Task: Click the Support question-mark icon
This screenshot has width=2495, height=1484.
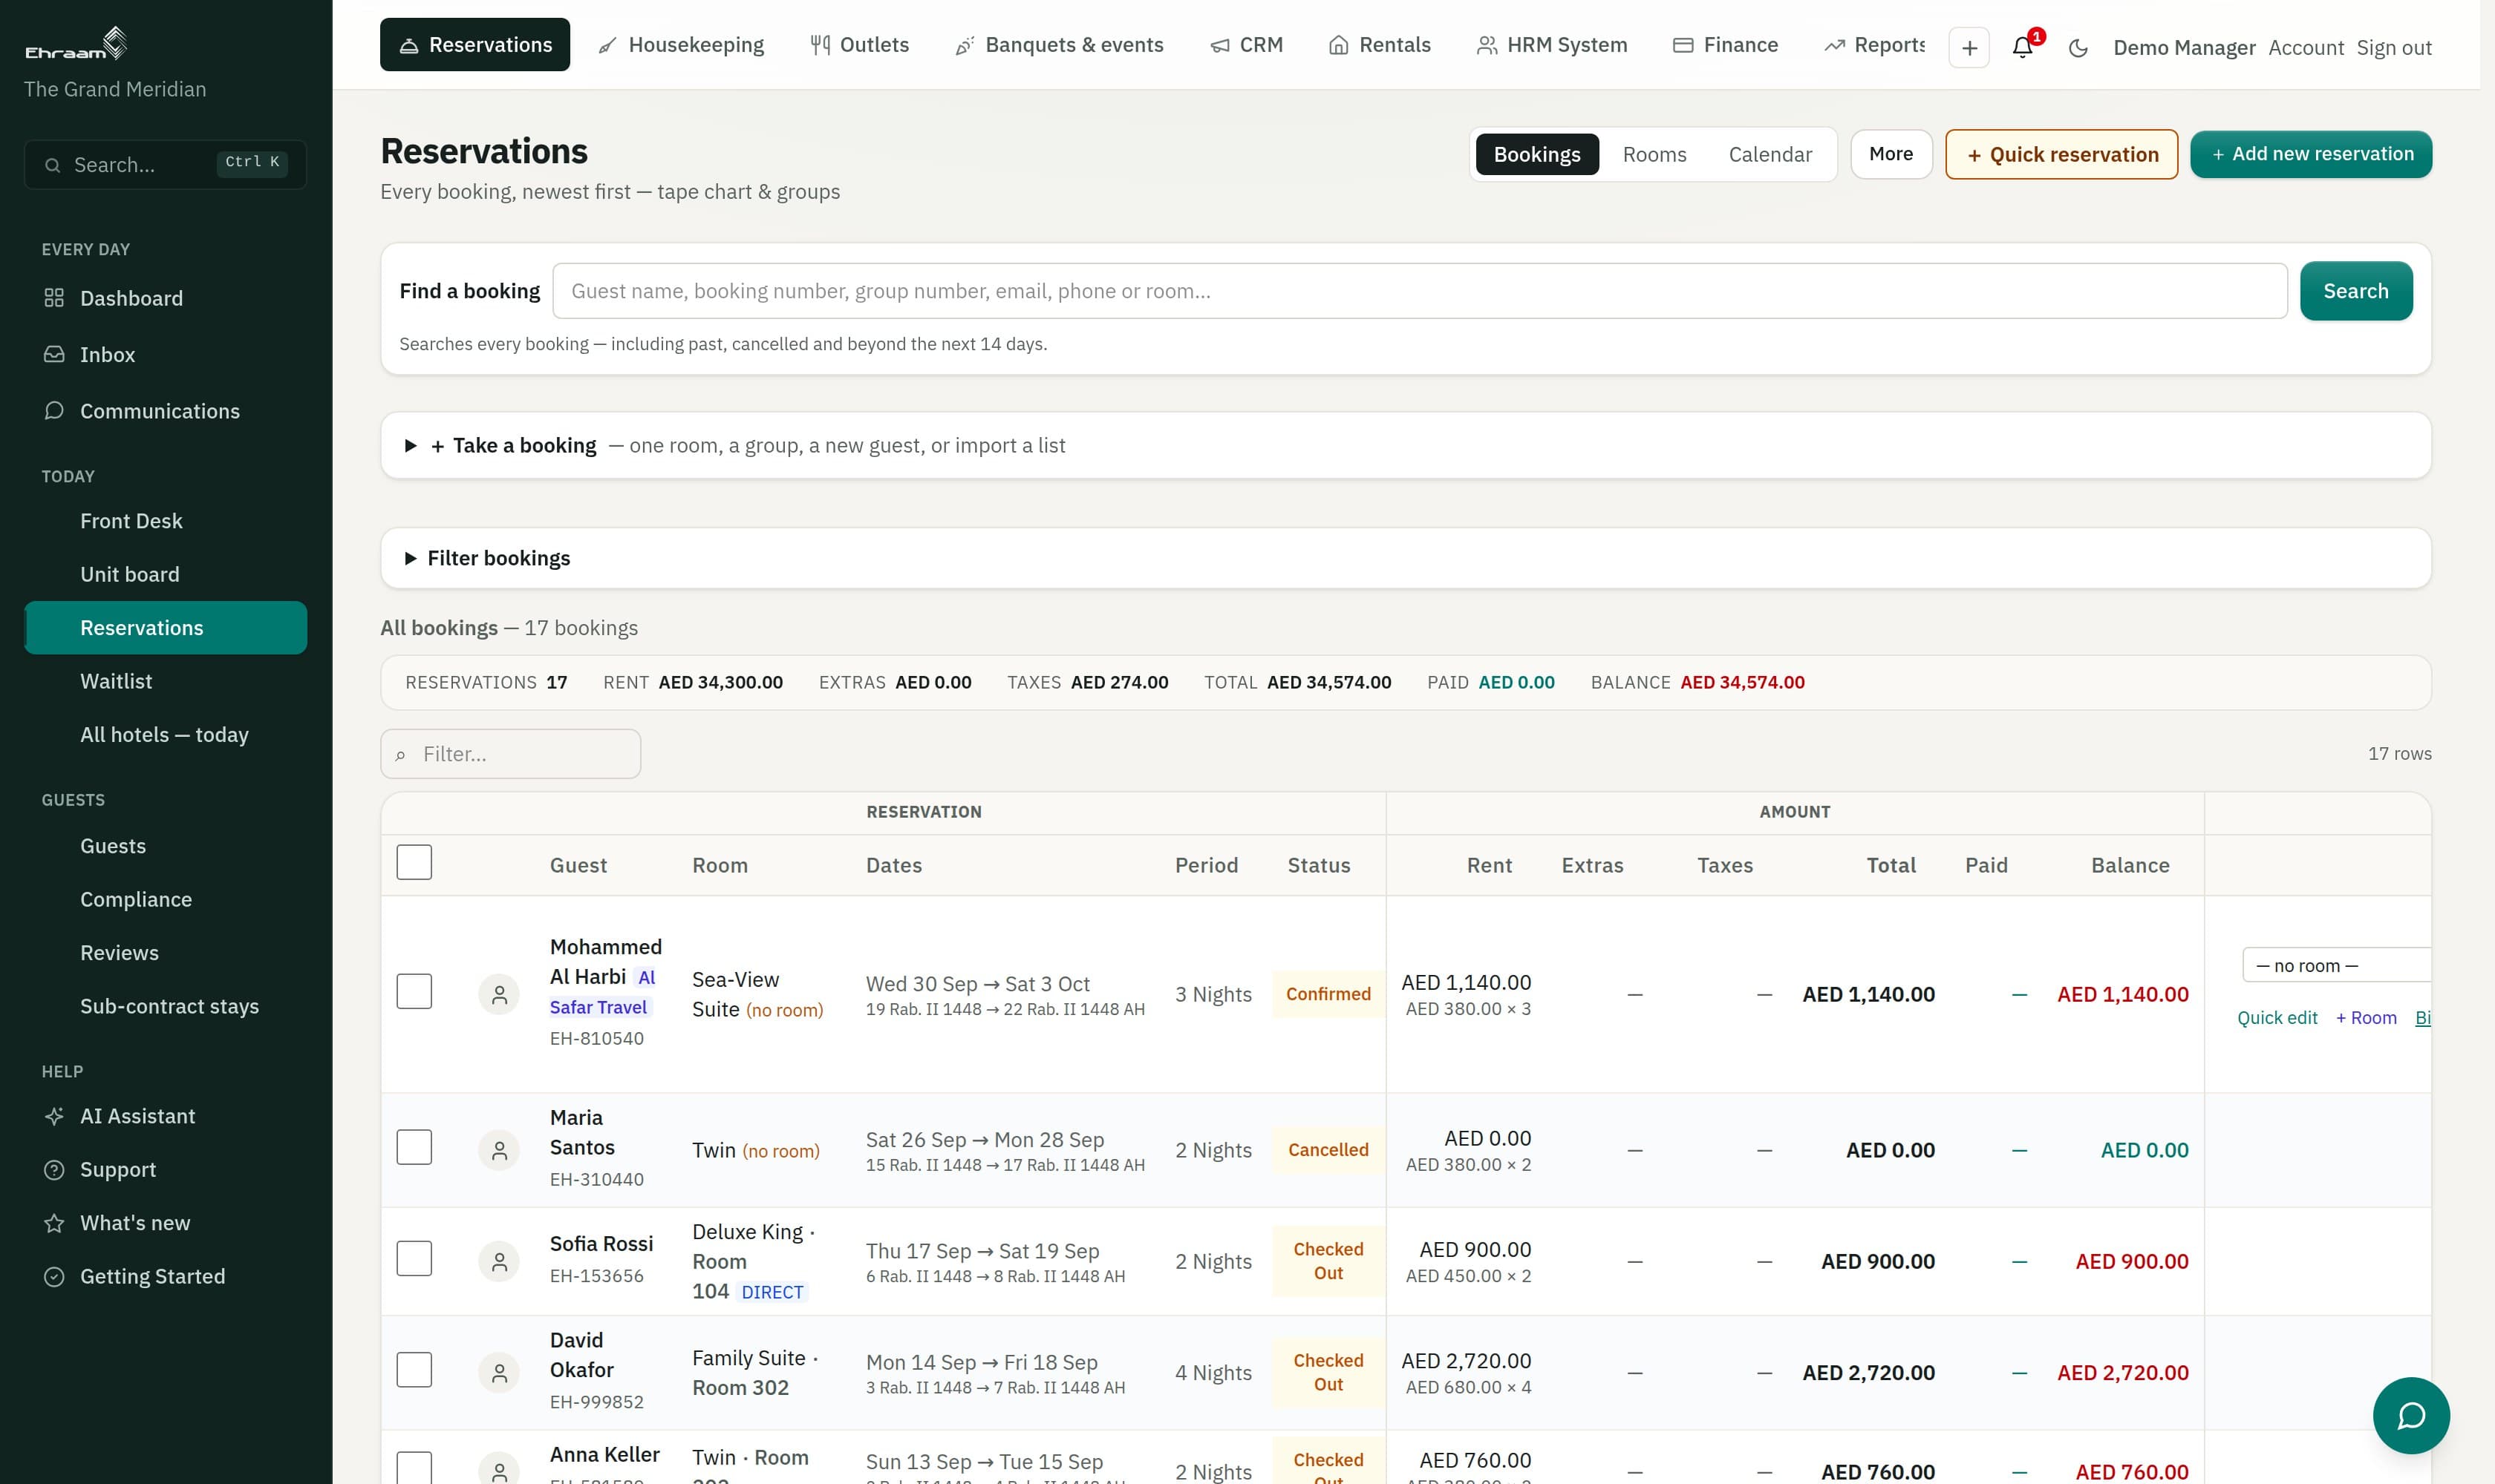Action: [x=54, y=1169]
